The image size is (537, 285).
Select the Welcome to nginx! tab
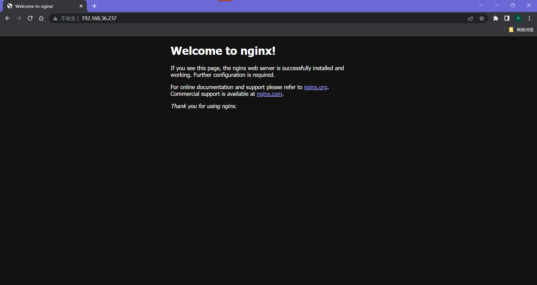(45, 6)
